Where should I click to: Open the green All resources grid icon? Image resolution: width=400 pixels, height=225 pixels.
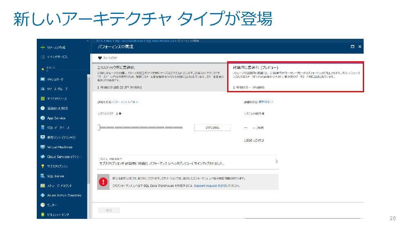42,98
